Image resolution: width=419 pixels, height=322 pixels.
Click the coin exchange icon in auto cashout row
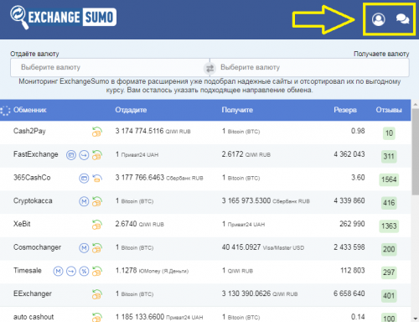point(97,317)
